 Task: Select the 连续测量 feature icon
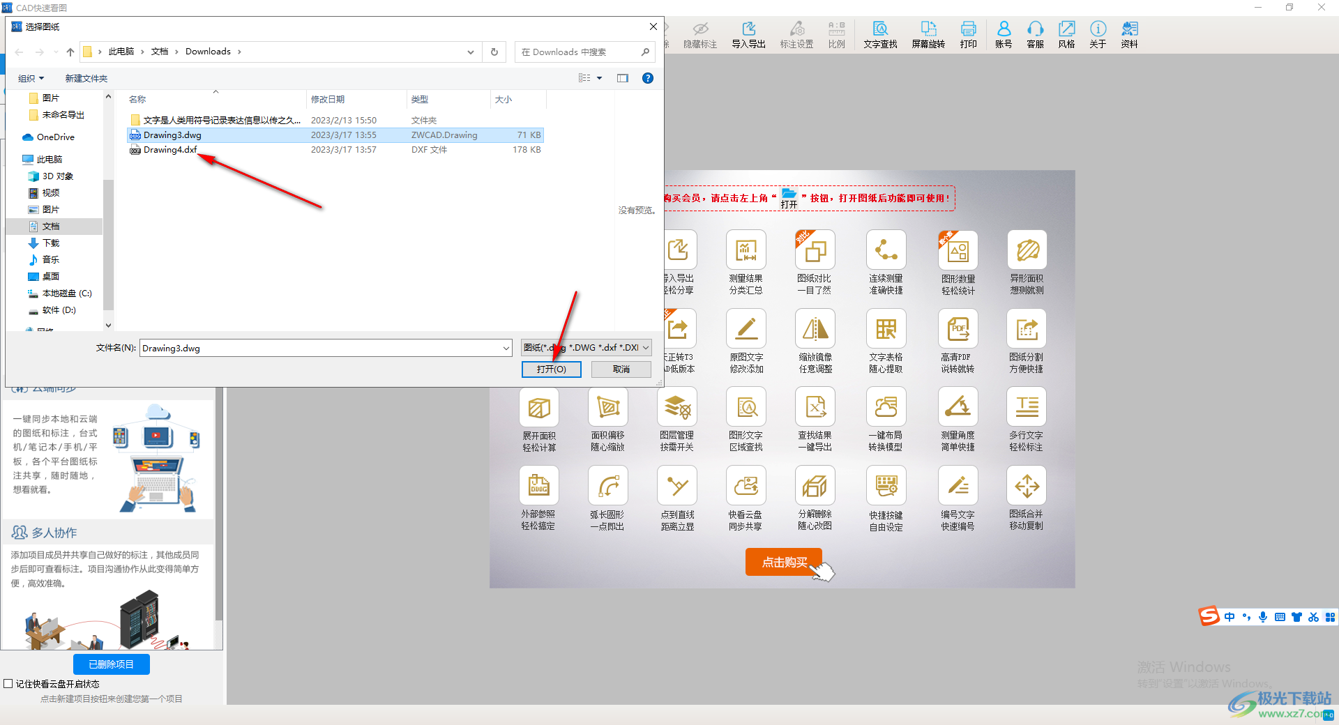(x=886, y=250)
